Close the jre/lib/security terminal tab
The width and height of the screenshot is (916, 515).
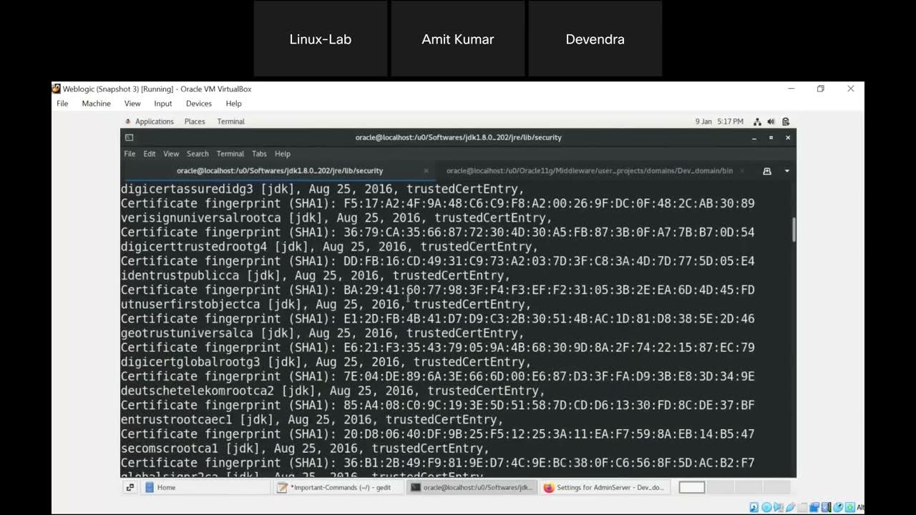(x=426, y=171)
